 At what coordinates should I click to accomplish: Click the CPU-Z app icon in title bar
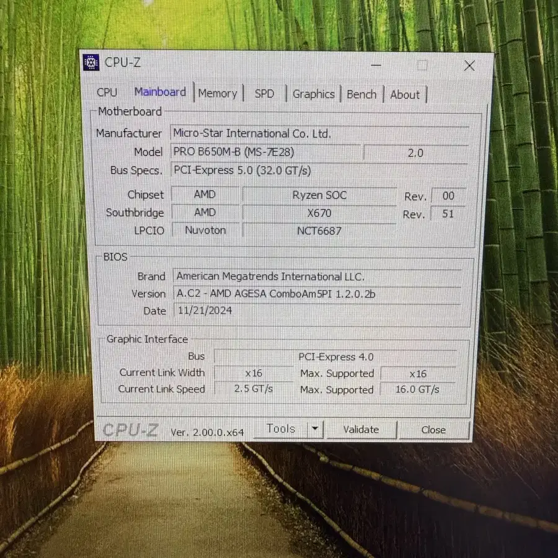tap(91, 62)
